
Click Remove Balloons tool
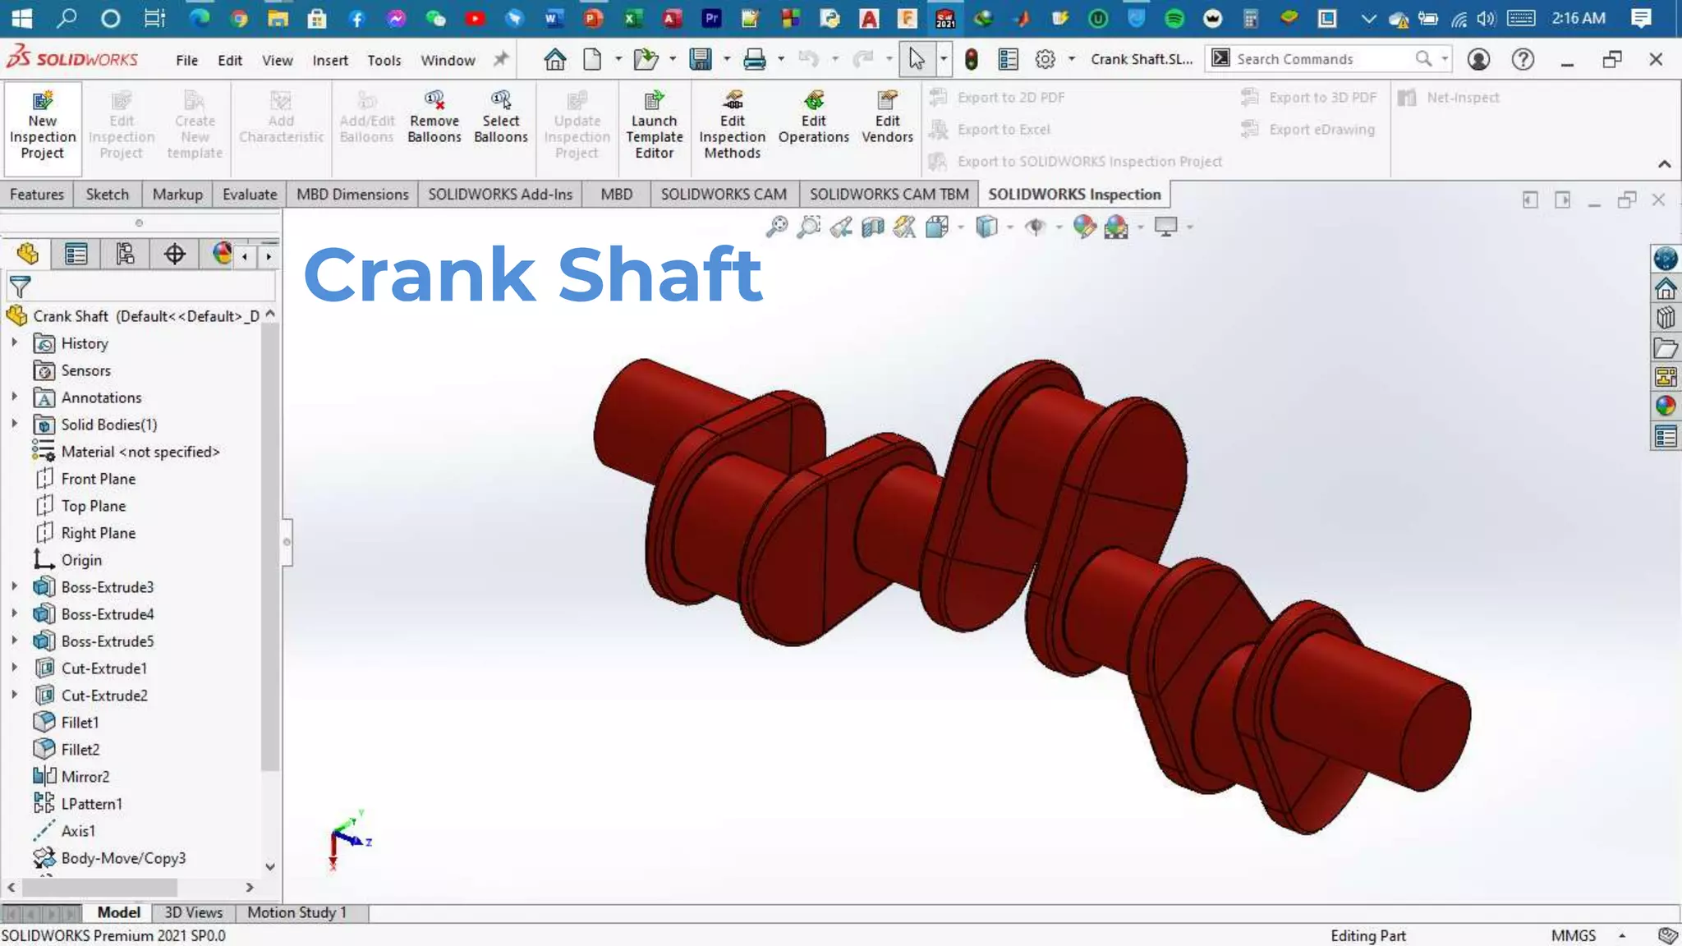[434, 119]
